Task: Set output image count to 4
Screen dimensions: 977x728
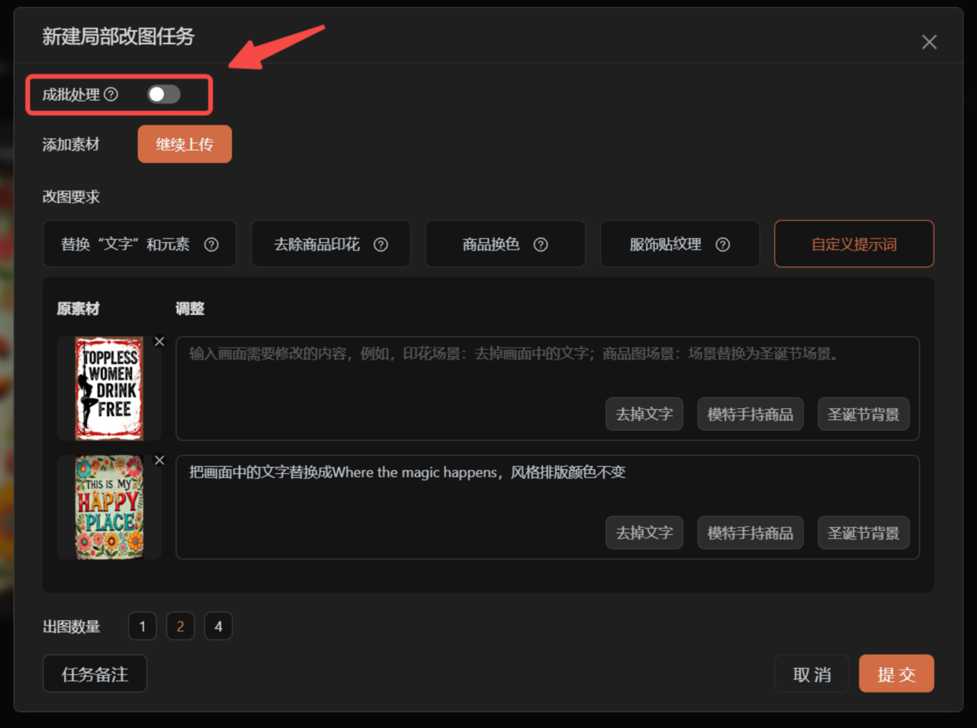Action: (x=219, y=626)
